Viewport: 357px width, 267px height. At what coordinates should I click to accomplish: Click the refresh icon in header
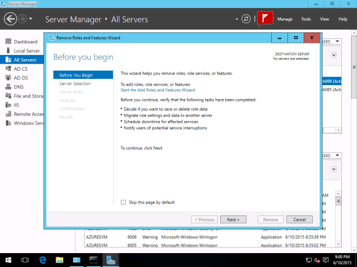click(247, 19)
